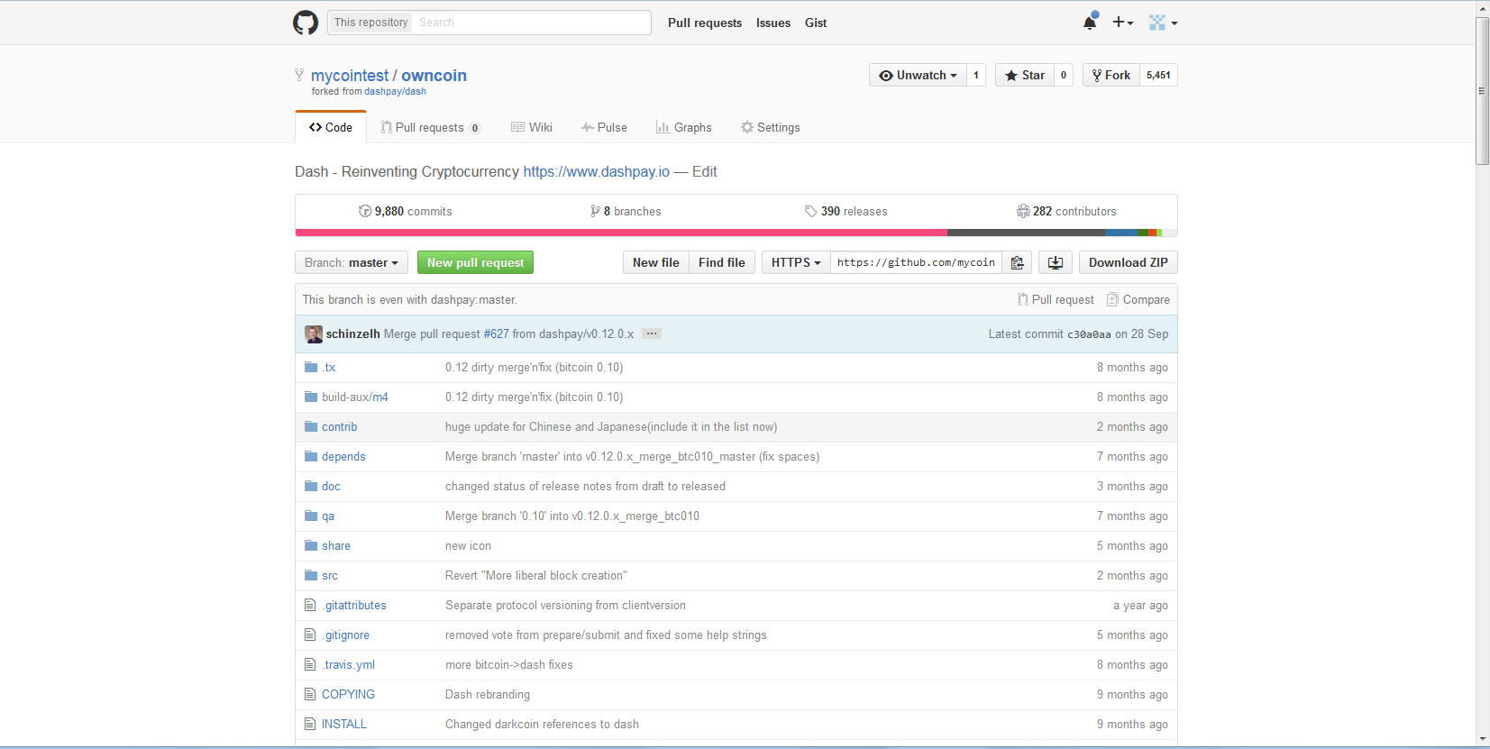The image size is (1490, 749).
Task: Switch to the Graphs tab
Action: click(x=684, y=127)
